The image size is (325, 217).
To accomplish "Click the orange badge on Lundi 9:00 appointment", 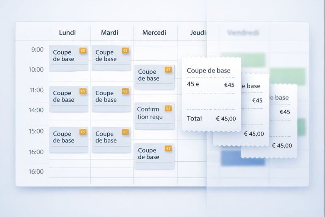I will 83,50.
